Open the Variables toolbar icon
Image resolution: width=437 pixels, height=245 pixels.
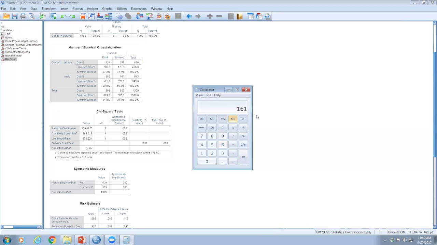[x=109, y=16]
